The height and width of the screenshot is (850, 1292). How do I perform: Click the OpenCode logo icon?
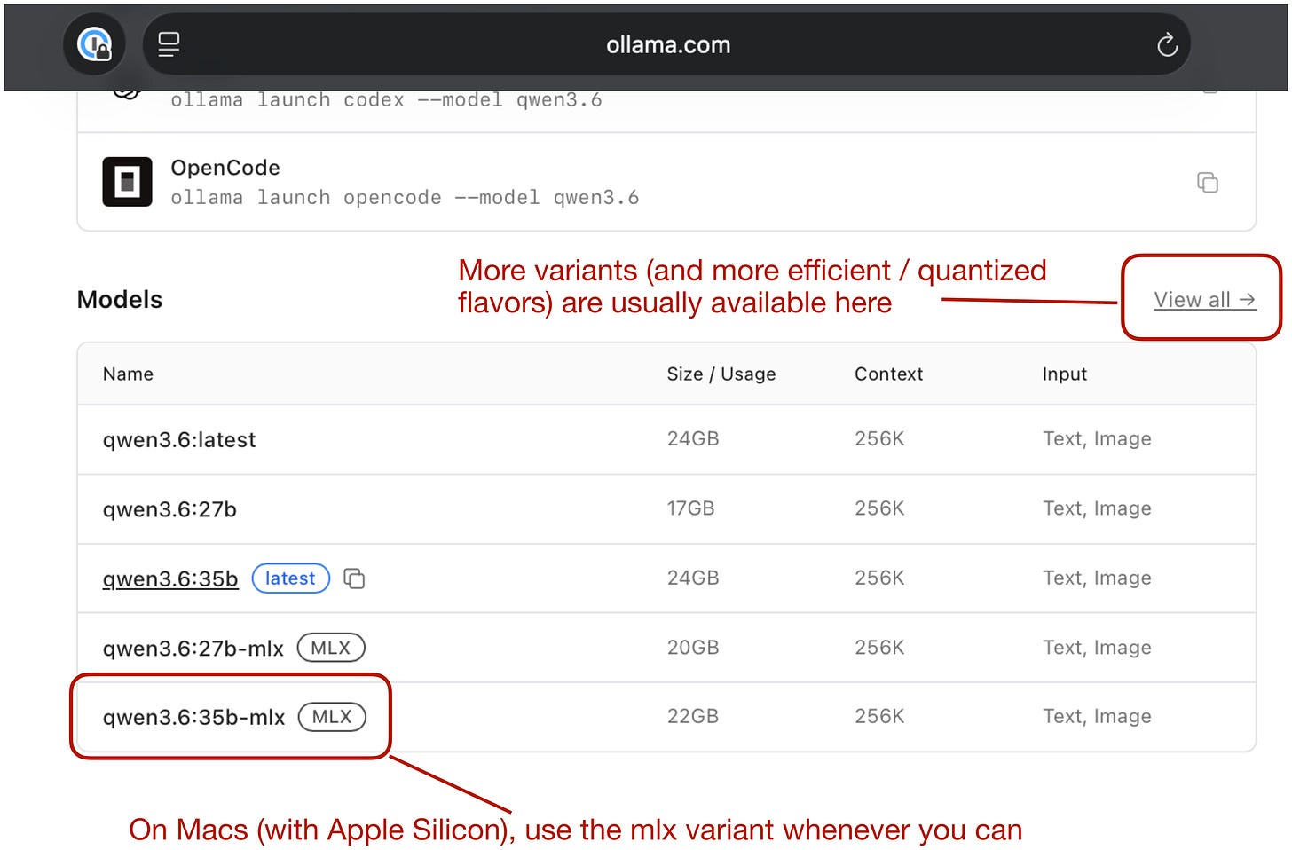(x=127, y=182)
